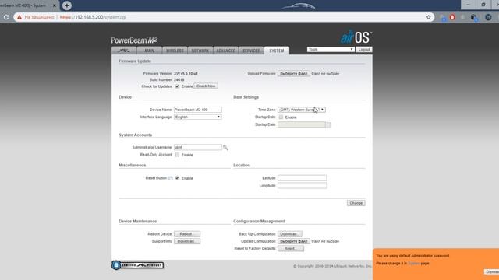Click the Reset Button help icon
Screen dimensions: 499x280
coord(171,178)
